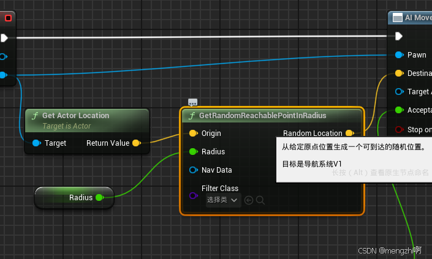The height and width of the screenshot is (259, 432).
Task: Click the 'Return Value' label
Action: coord(108,143)
